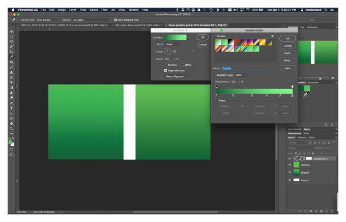The image size is (346, 222).
Task: Select the Eraser tool
Action: click(x=12, y=82)
